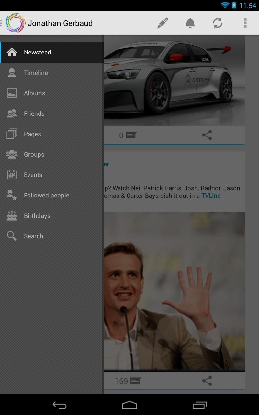Click the Groups people icon
259x415 pixels.
click(12, 154)
